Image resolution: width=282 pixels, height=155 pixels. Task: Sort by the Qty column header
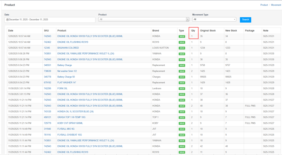pos(193,31)
